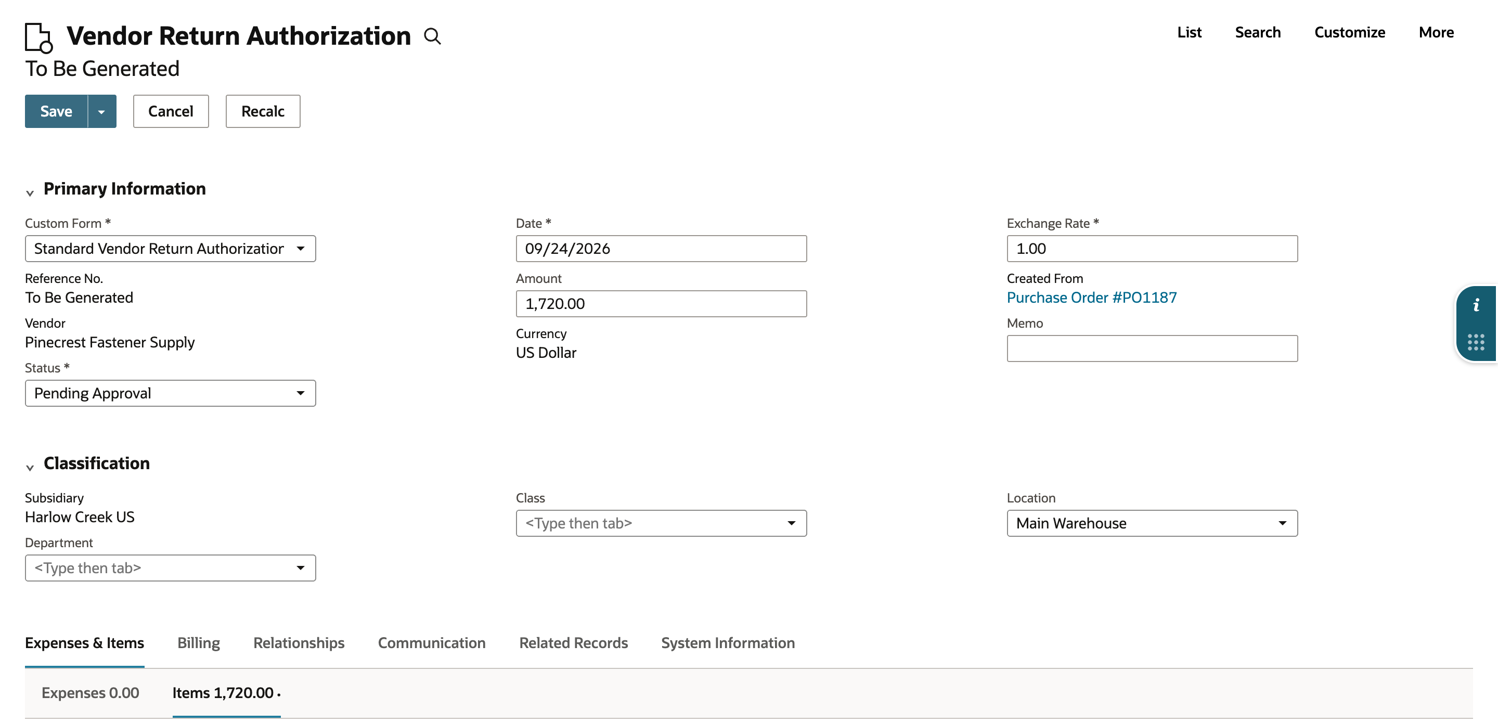Open the Custom Form dropdown
Image resolution: width=1498 pixels, height=723 pixels.
(171, 248)
